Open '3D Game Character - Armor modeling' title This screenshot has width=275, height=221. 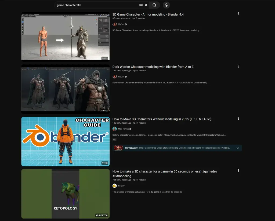(x=148, y=14)
